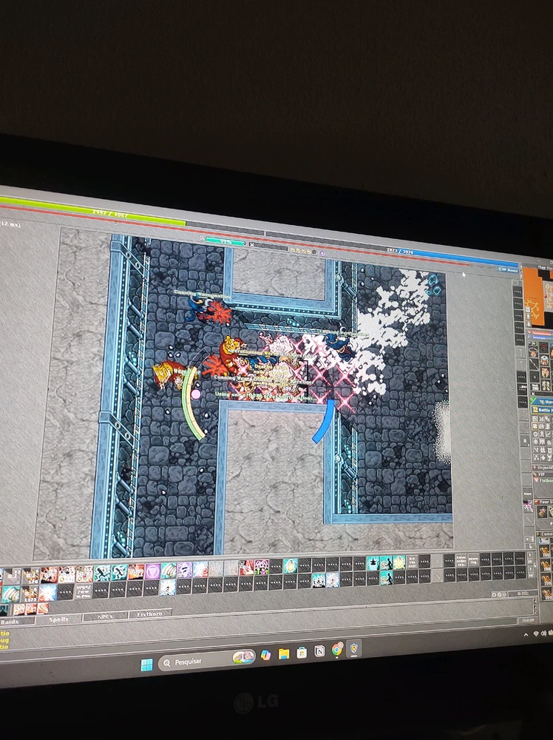Screen dimensions: 553x740
Task: Use the red potion icon before the pink-green icon
Action: 246,568
